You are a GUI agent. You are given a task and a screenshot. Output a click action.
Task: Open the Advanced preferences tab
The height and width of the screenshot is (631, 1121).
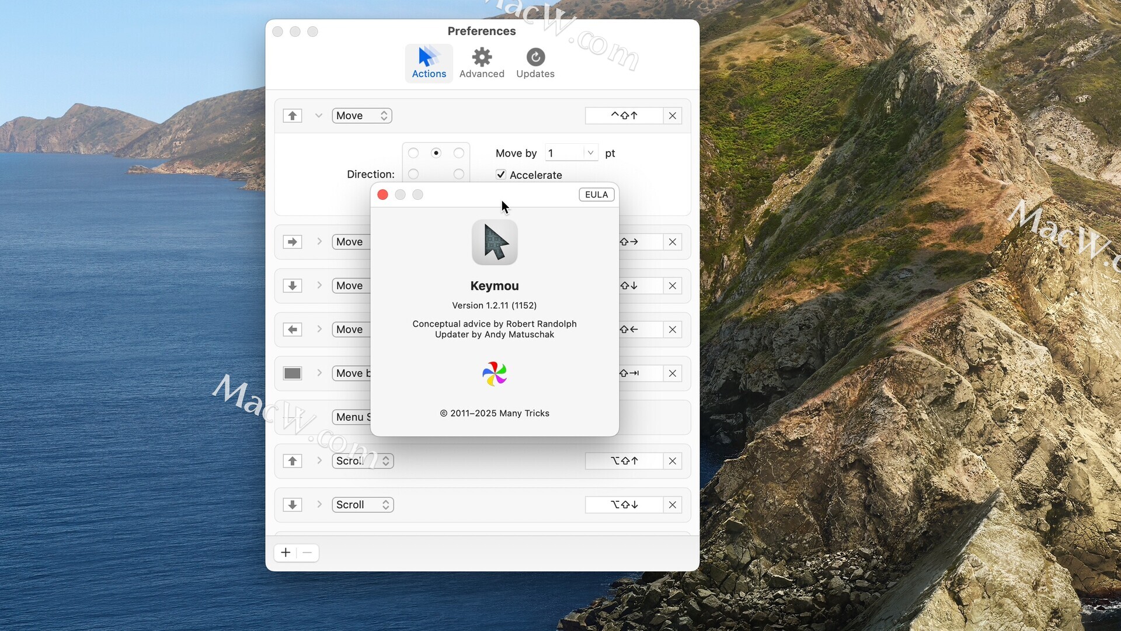pos(482,63)
